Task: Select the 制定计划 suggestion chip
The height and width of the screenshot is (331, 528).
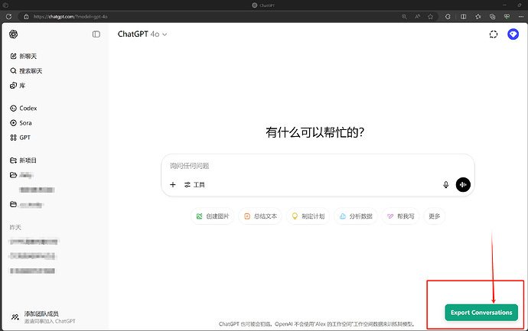Action: (308, 216)
